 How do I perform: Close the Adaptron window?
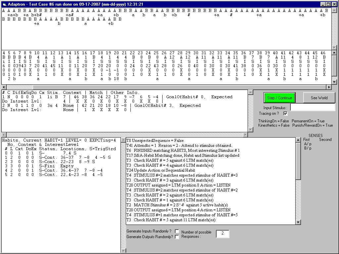click(x=334, y=4)
